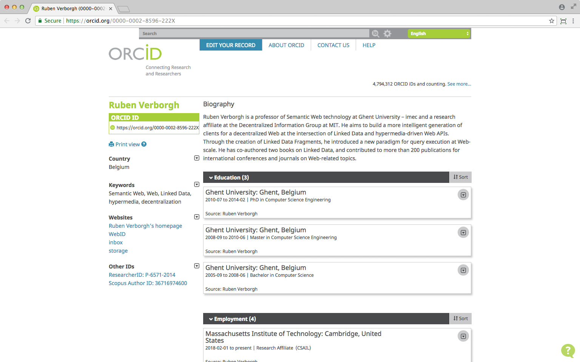Open ResearcherID: P-6571-2014 link

click(142, 275)
